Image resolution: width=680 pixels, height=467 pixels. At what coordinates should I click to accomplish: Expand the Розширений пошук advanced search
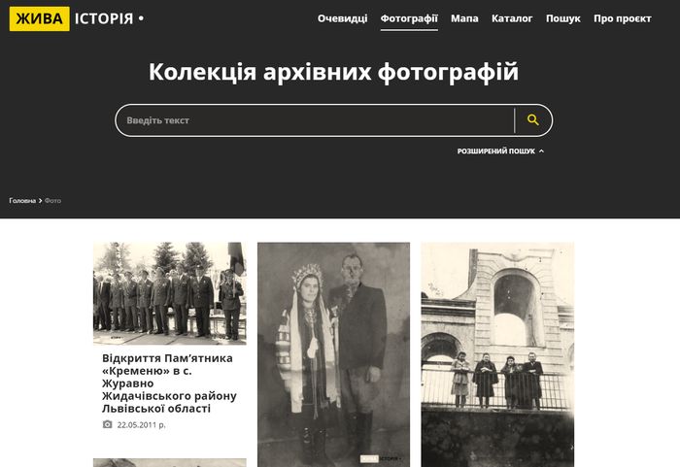pyautogui.click(x=500, y=151)
